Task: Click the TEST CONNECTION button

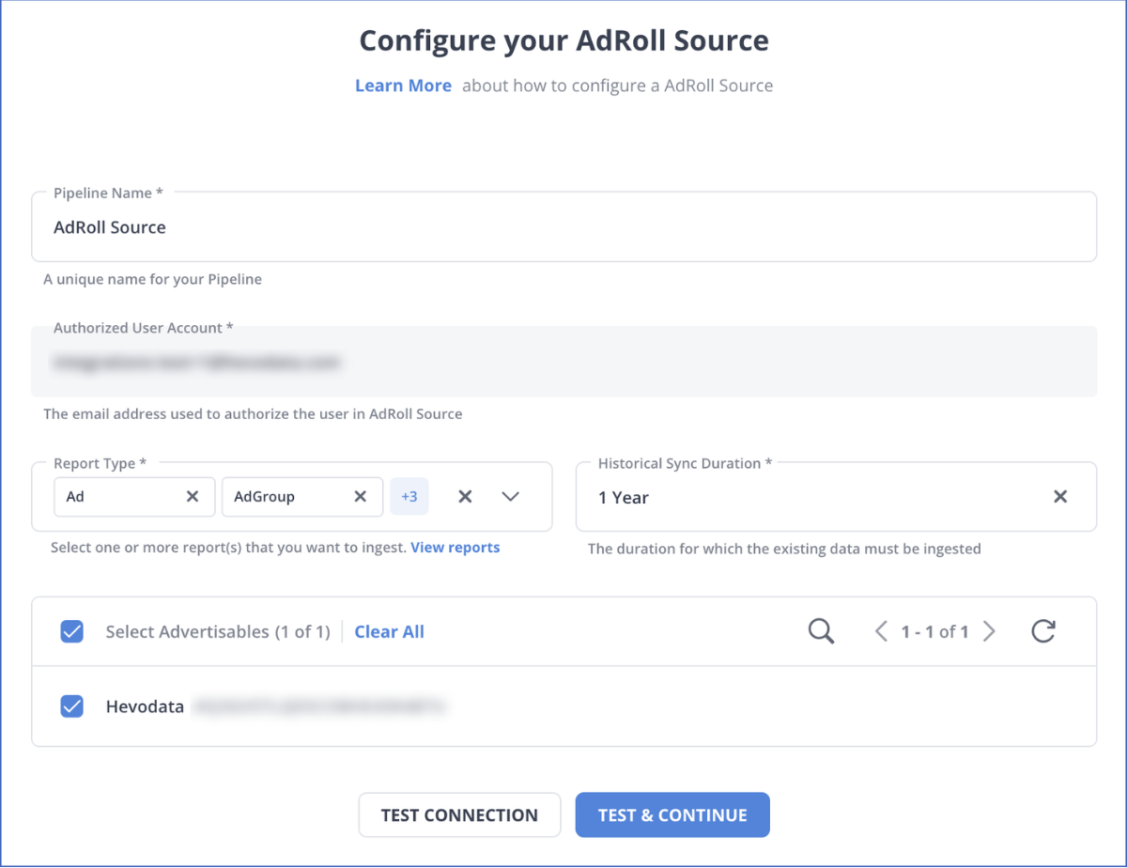Action: pos(459,815)
